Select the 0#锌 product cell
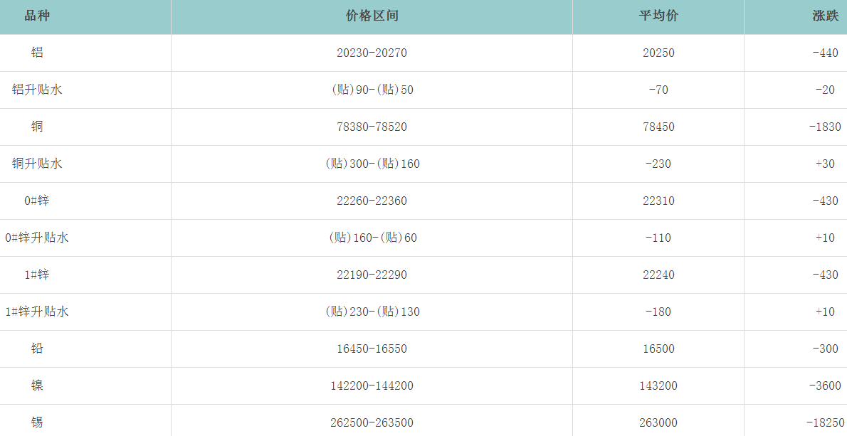847x436 pixels. point(37,201)
